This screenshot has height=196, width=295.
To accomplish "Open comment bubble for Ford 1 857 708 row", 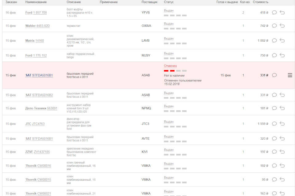I will coord(274,13).
